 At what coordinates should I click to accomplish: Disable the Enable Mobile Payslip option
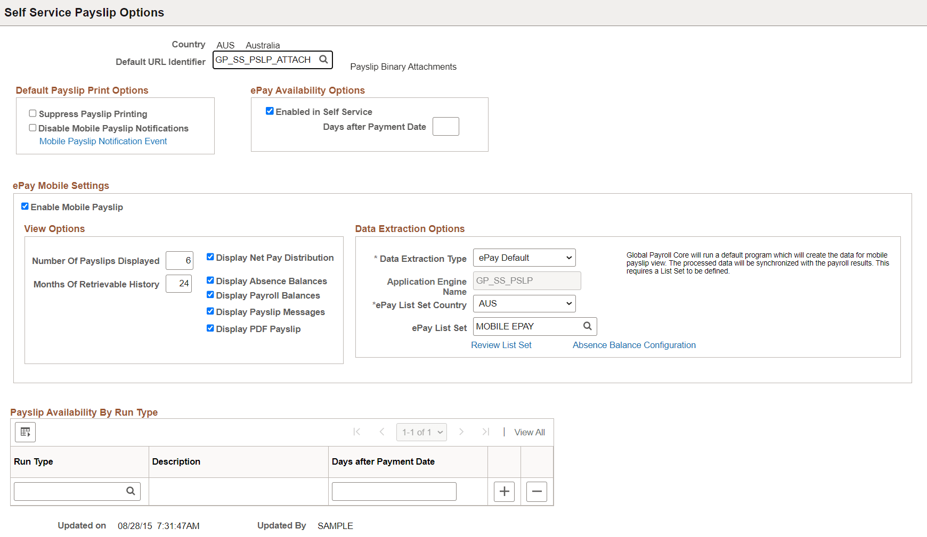click(25, 206)
